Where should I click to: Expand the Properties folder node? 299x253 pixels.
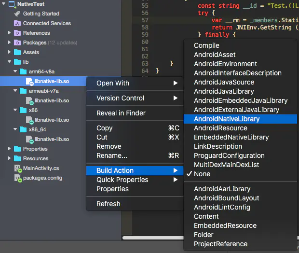click(x=9, y=149)
